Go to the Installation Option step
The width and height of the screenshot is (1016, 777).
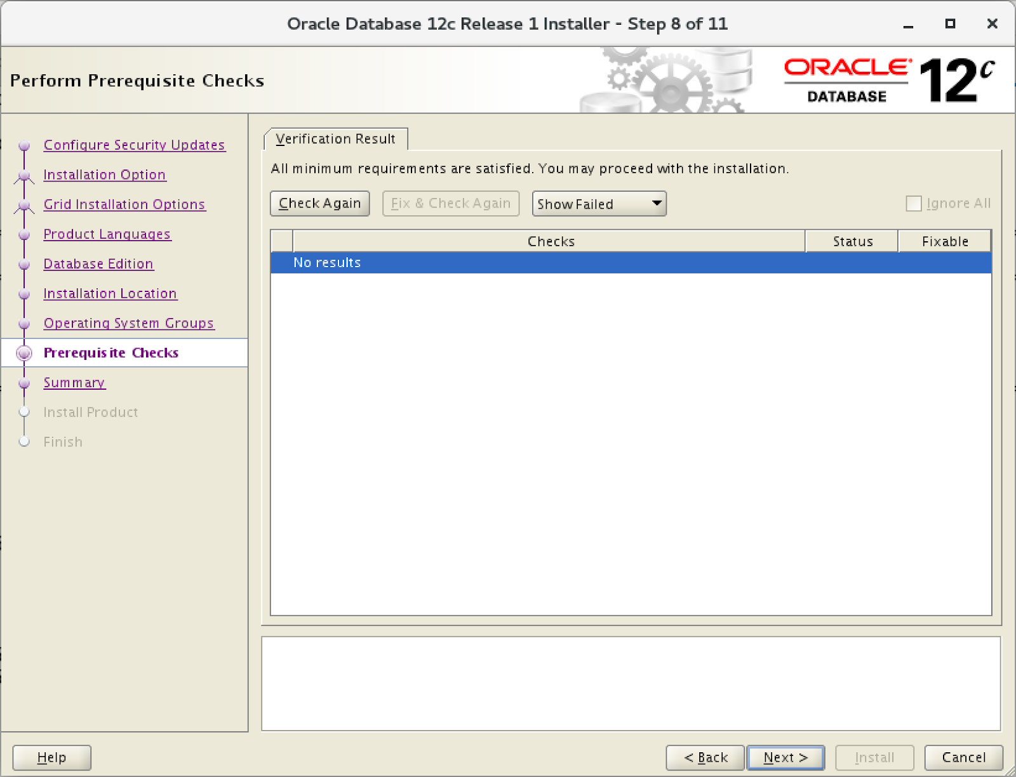click(104, 175)
